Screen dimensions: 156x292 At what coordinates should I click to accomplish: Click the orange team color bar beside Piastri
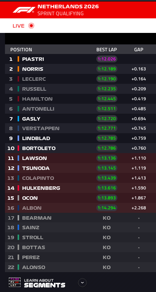pos(18,59)
